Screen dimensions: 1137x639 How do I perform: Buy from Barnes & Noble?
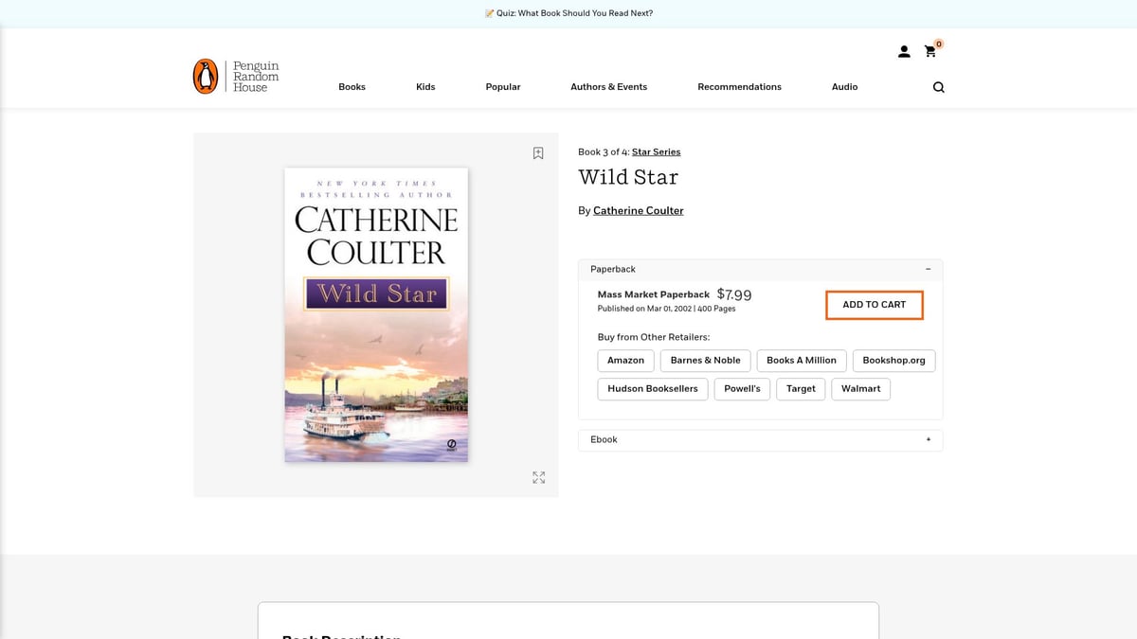click(705, 360)
